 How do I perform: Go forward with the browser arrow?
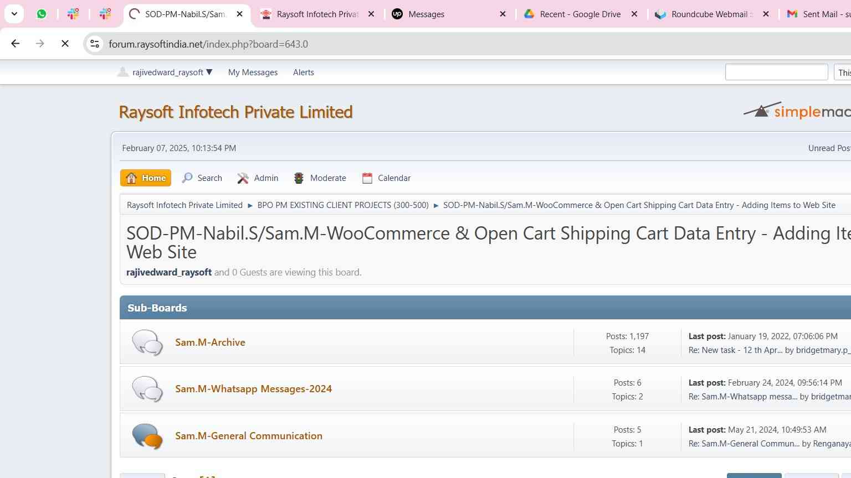click(40, 44)
